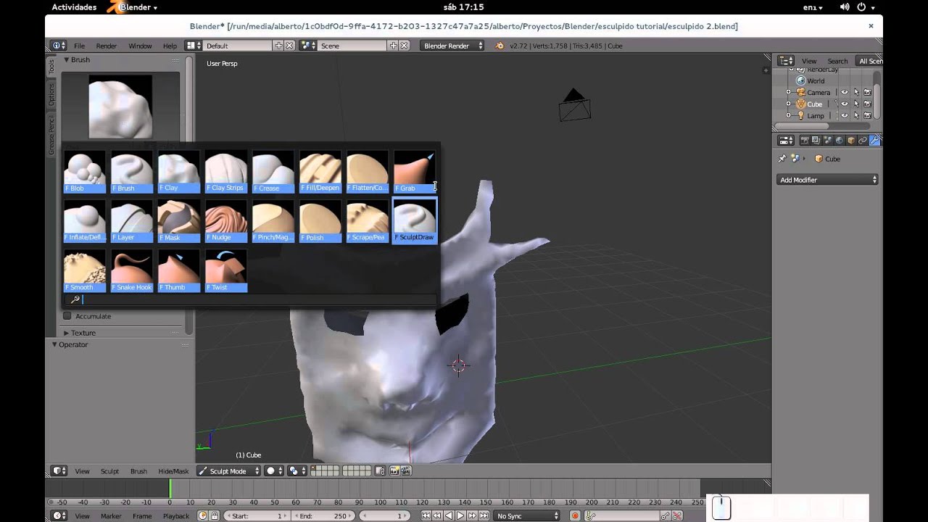Open the Modifiers wrench tab
The image size is (928, 522).
874,140
